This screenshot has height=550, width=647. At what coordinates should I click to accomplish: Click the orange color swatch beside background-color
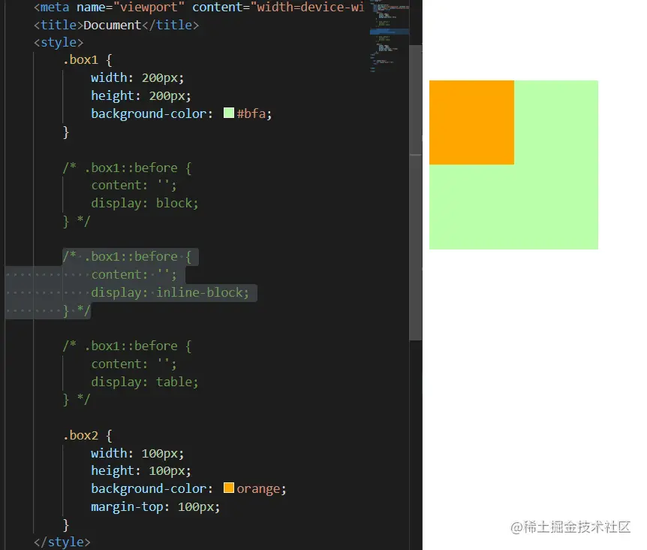229,488
